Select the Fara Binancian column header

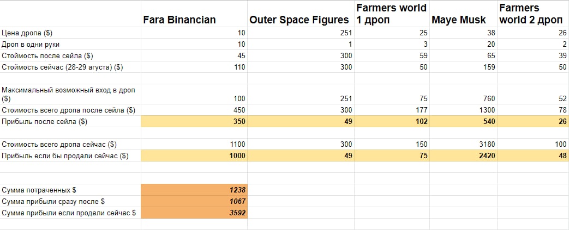click(x=179, y=20)
